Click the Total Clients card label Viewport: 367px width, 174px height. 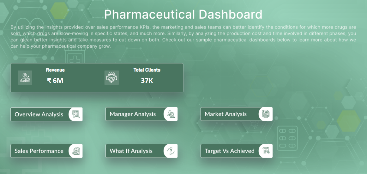click(x=147, y=70)
